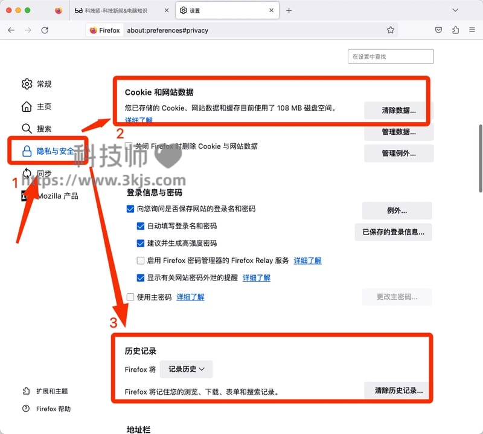Image resolution: width=483 pixels, height=434 pixels.
Task: Open a new tab with plus icon
Action: [289, 10]
